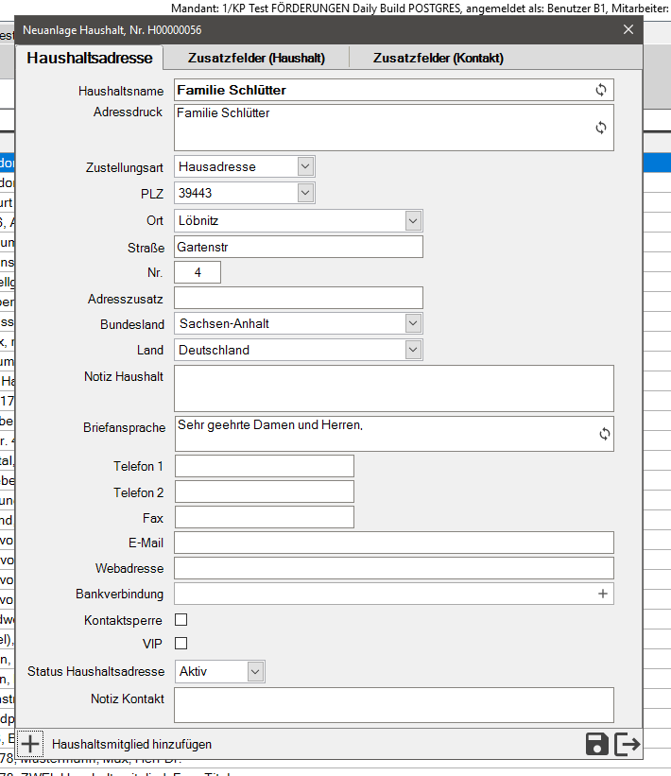The width and height of the screenshot is (671, 776).
Task: Add a Bankverbindung with plus icon
Action: click(602, 594)
